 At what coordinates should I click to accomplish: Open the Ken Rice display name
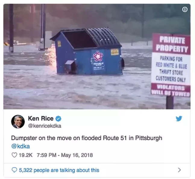41,118
